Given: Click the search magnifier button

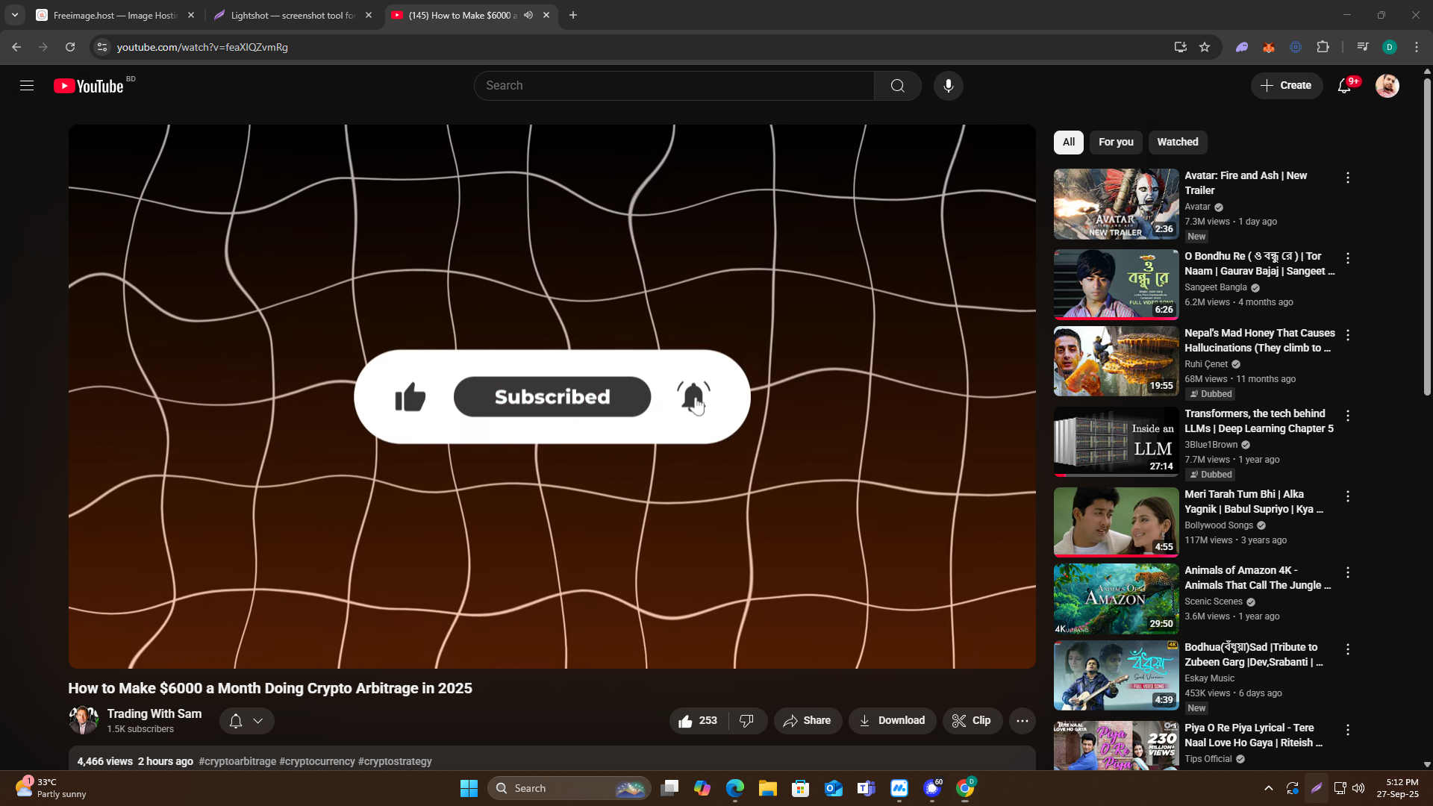Looking at the screenshot, I should (897, 86).
